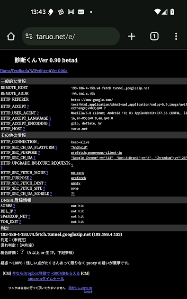Click the 13:43 clock in status bar
This screenshot has height=299, width=187.
point(38,12)
